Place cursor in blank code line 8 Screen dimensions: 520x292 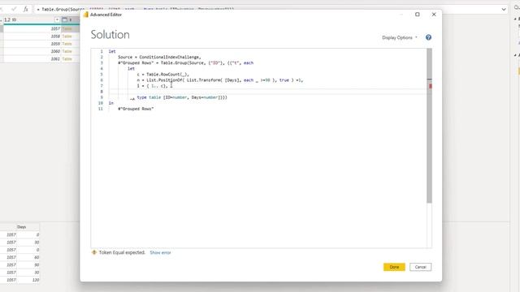(267, 92)
